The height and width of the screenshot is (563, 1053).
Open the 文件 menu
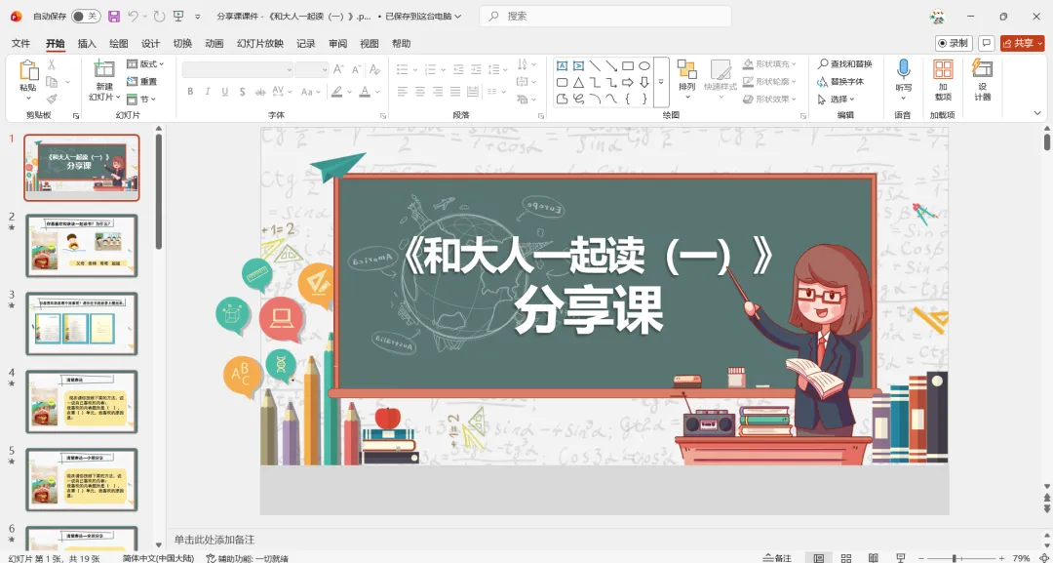coord(20,44)
